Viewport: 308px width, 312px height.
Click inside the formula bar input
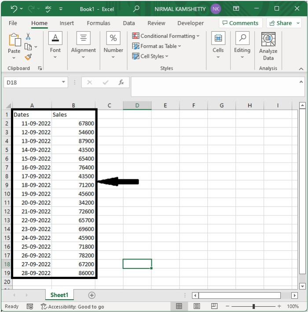(215, 87)
